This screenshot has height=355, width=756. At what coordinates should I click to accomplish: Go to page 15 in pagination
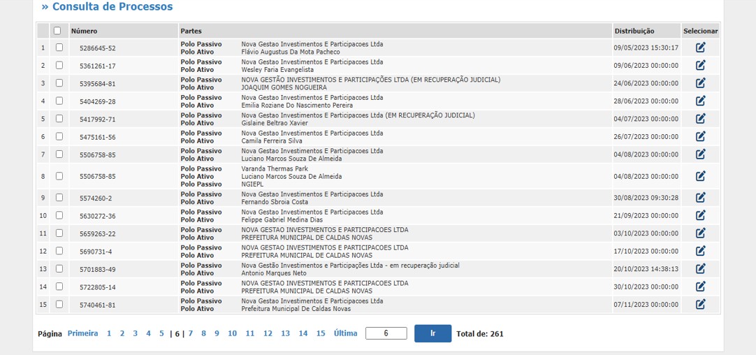tap(321, 334)
